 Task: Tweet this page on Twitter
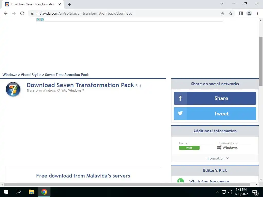coord(215,114)
